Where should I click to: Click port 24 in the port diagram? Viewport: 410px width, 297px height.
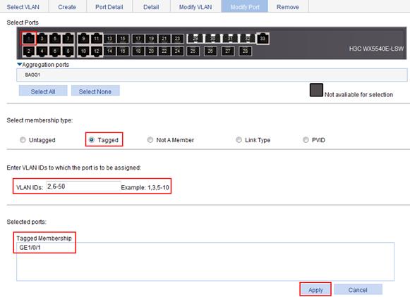pyautogui.click(x=177, y=51)
